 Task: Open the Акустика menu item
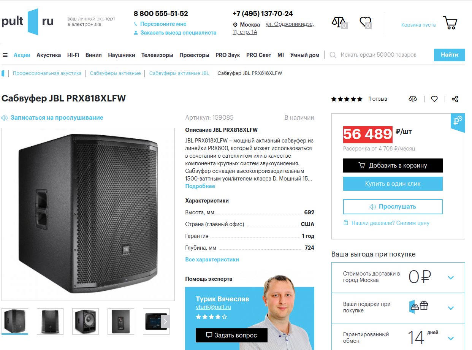(49, 55)
